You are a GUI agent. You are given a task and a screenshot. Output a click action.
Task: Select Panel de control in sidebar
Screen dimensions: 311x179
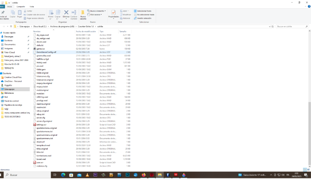[x=12, y=101]
